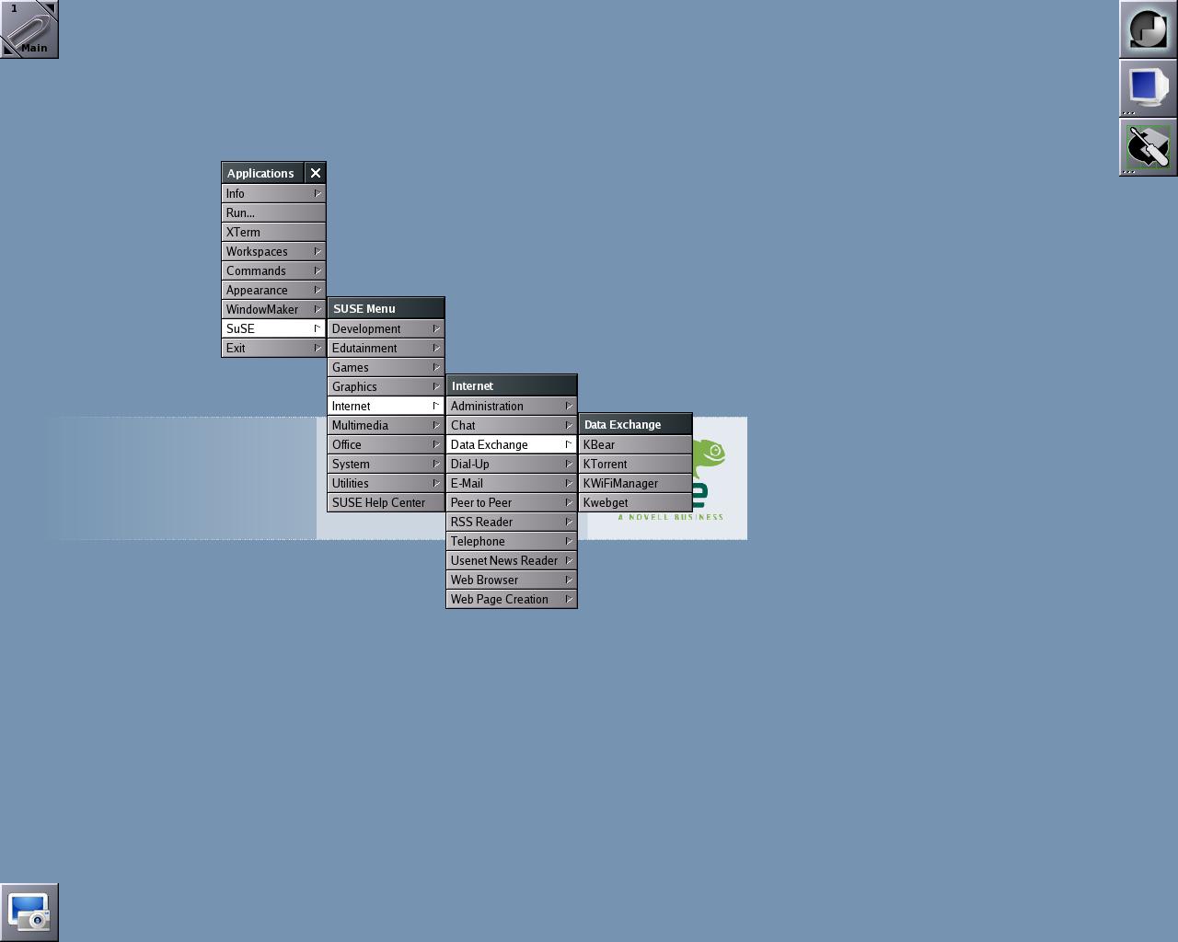
Task: Open the Telephone submenu
Action: pyautogui.click(x=512, y=541)
